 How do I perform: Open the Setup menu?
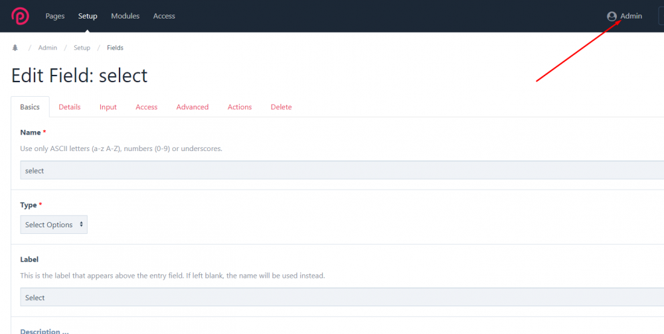tap(88, 16)
